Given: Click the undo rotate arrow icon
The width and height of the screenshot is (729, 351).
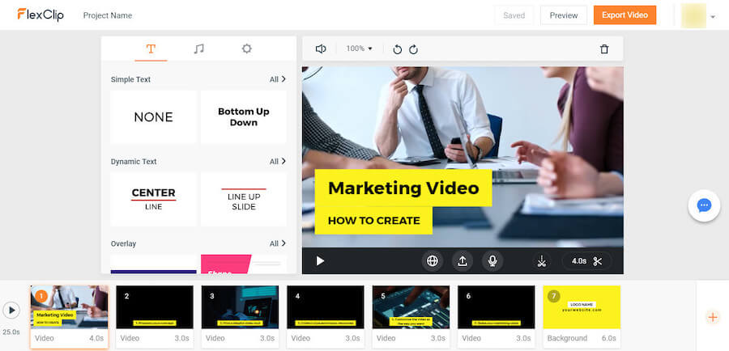Looking at the screenshot, I should tap(397, 49).
